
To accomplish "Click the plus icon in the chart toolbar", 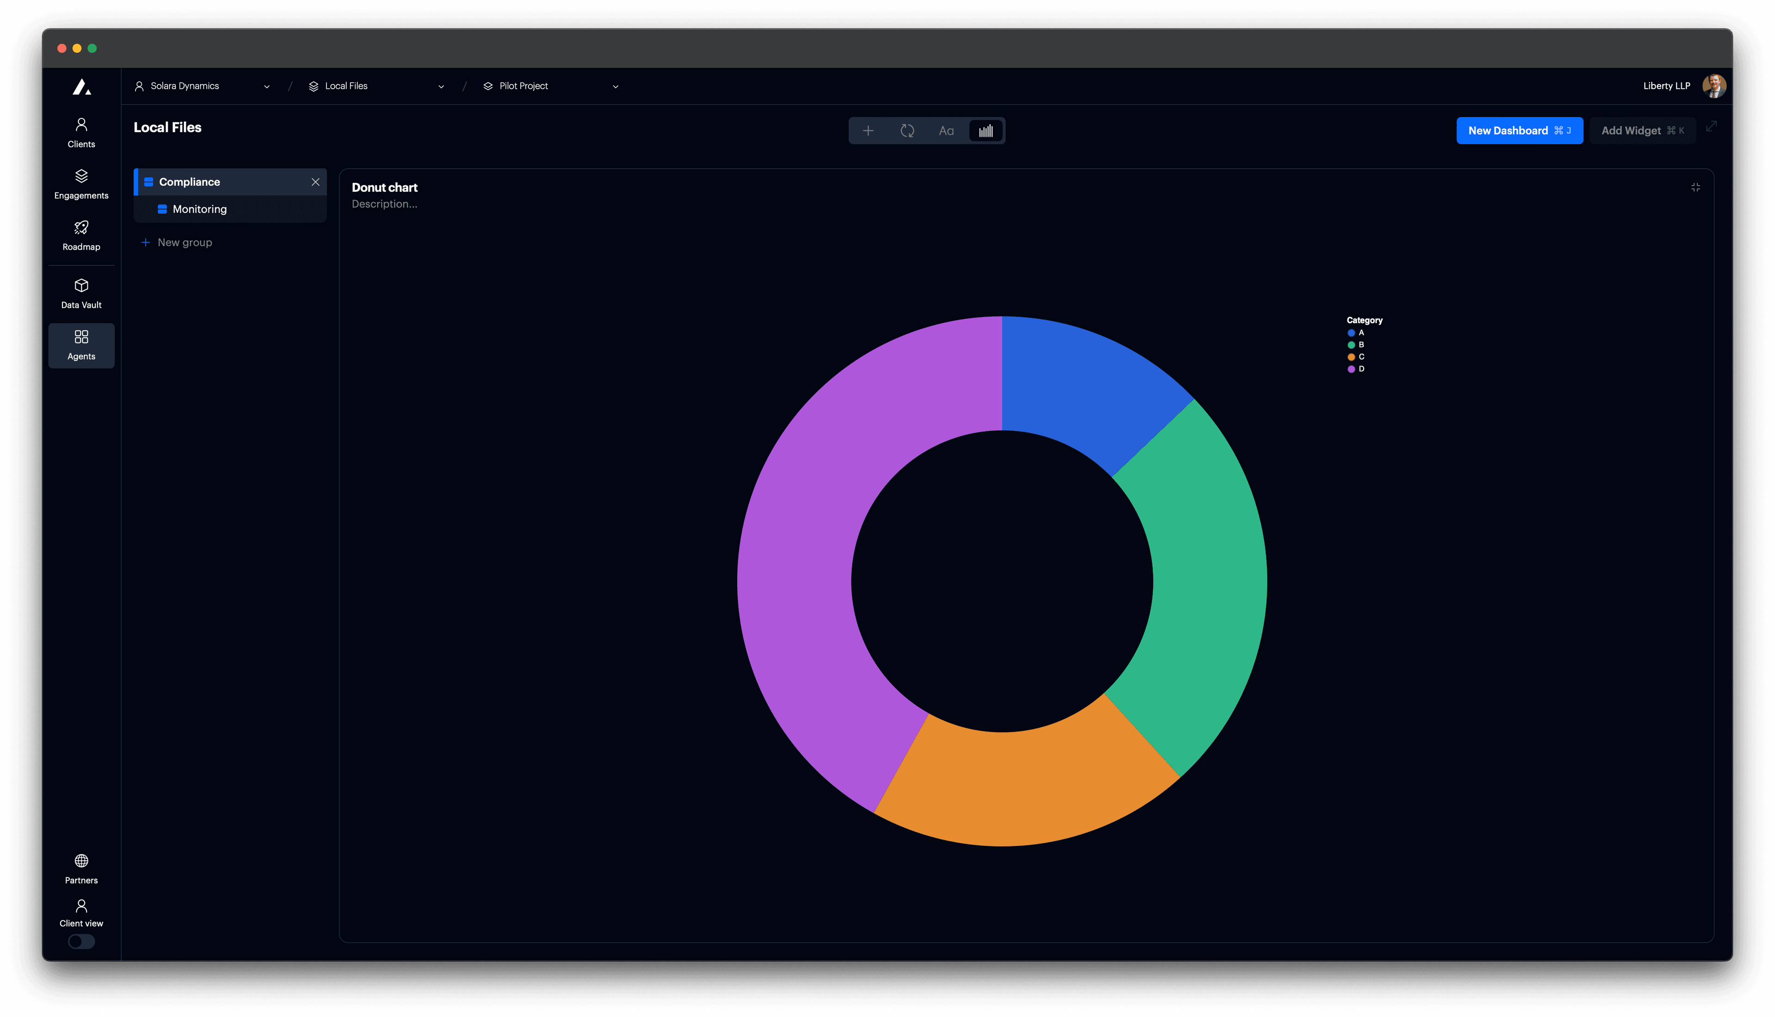I will 868,131.
